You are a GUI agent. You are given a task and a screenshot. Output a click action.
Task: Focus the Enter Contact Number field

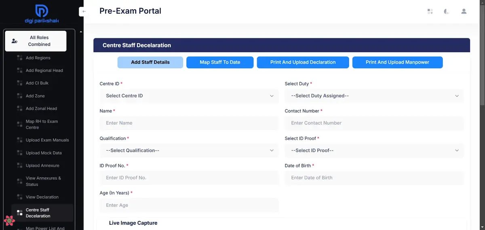point(374,123)
